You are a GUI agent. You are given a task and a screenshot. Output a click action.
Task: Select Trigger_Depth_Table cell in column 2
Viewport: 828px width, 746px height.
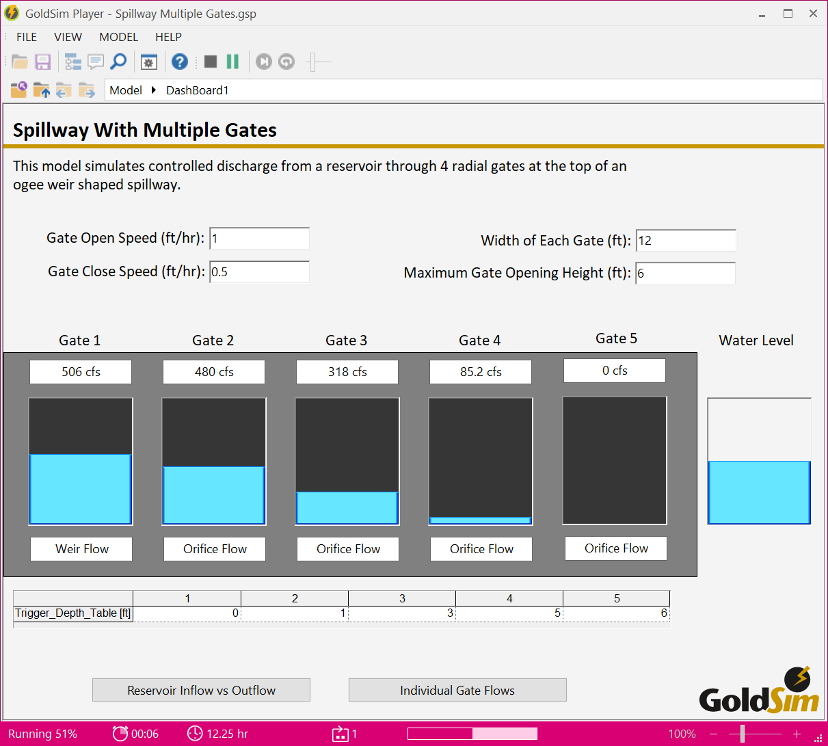pyautogui.click(x=295, y=613)
